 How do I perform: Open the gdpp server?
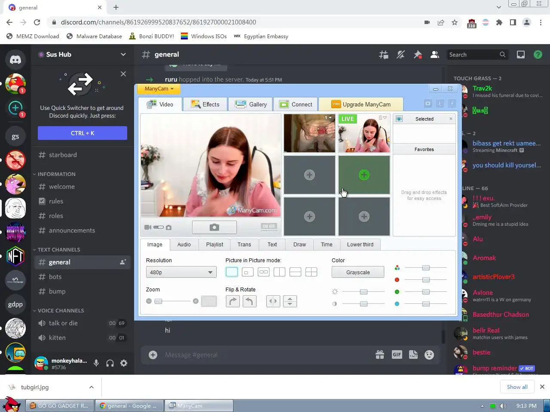click(15, 304)
